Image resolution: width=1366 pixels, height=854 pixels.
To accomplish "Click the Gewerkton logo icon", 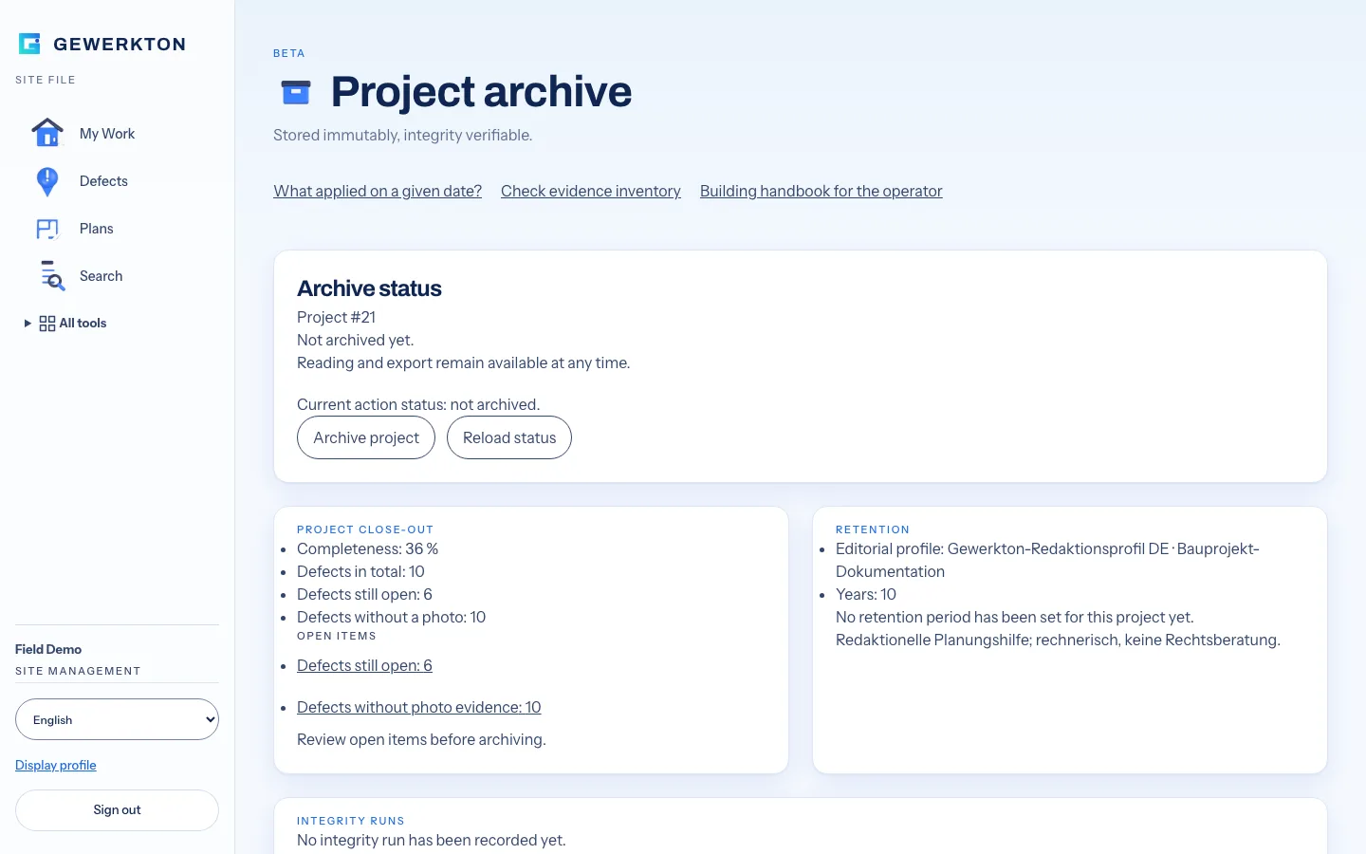I will point(29,44).
